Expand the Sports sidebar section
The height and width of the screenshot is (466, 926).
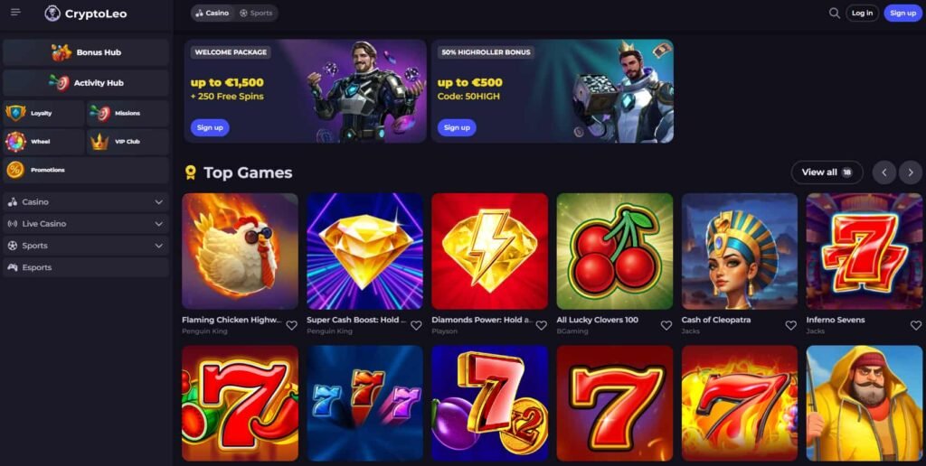coord(86,246)
